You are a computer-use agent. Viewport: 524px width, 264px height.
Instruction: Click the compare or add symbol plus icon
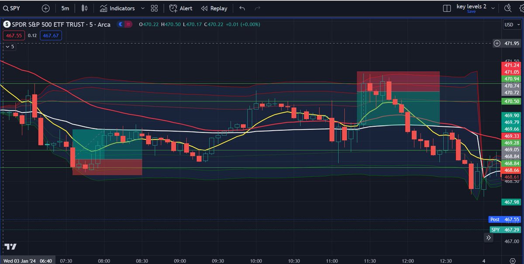click(x=46, y=8)
